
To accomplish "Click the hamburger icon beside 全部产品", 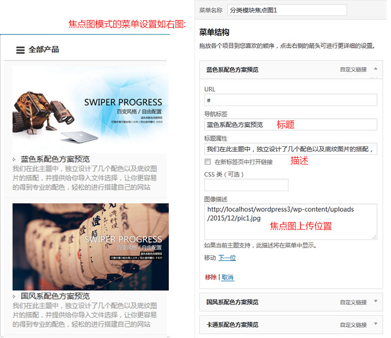I will pos(20,50).
